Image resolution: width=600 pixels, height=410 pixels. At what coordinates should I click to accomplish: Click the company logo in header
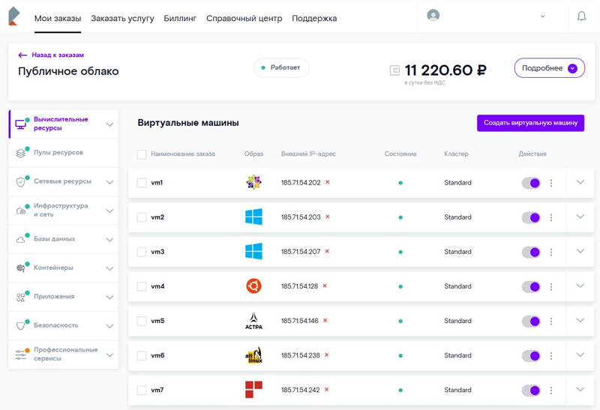pyautogui.click(x=13, y=16)
